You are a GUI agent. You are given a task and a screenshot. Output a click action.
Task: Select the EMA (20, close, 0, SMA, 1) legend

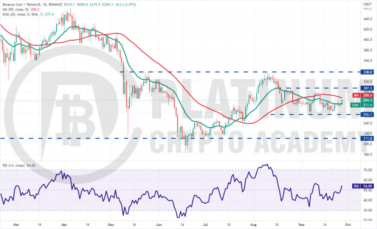coord(22,14)
